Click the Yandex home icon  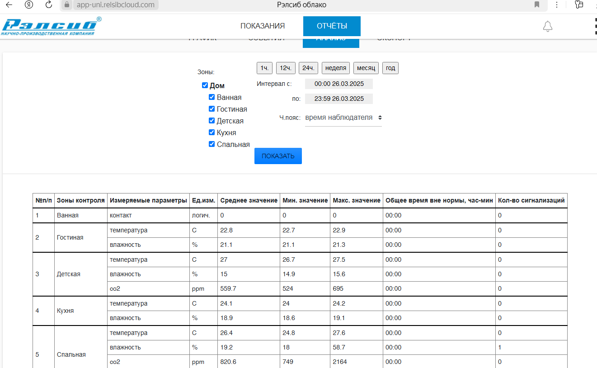(x=29, y=5)
